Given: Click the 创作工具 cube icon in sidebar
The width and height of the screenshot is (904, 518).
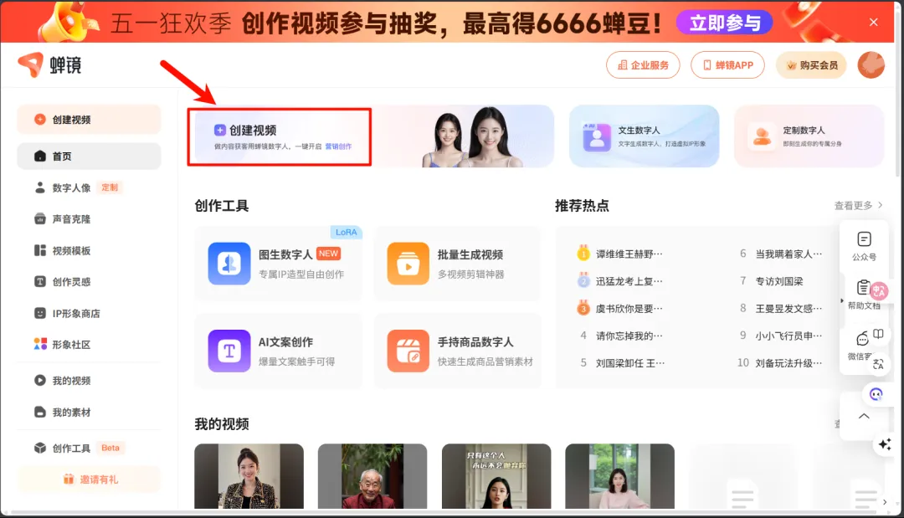Looking at the screenshot, I should pos(40,449).
